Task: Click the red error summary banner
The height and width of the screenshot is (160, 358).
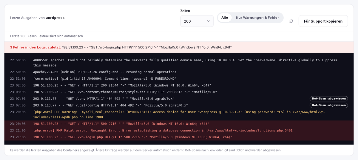Action: pos(179,47)
